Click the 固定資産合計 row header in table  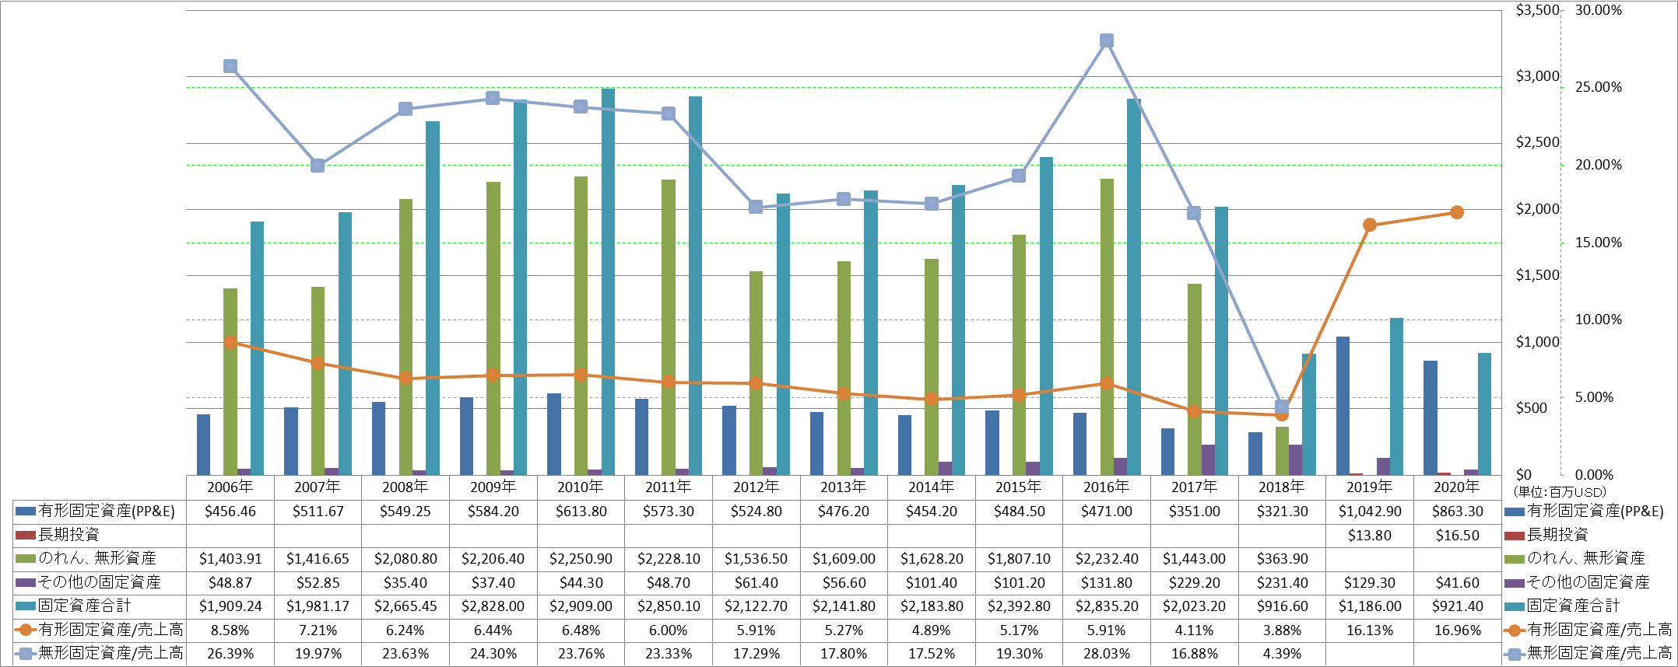[84, 606]
